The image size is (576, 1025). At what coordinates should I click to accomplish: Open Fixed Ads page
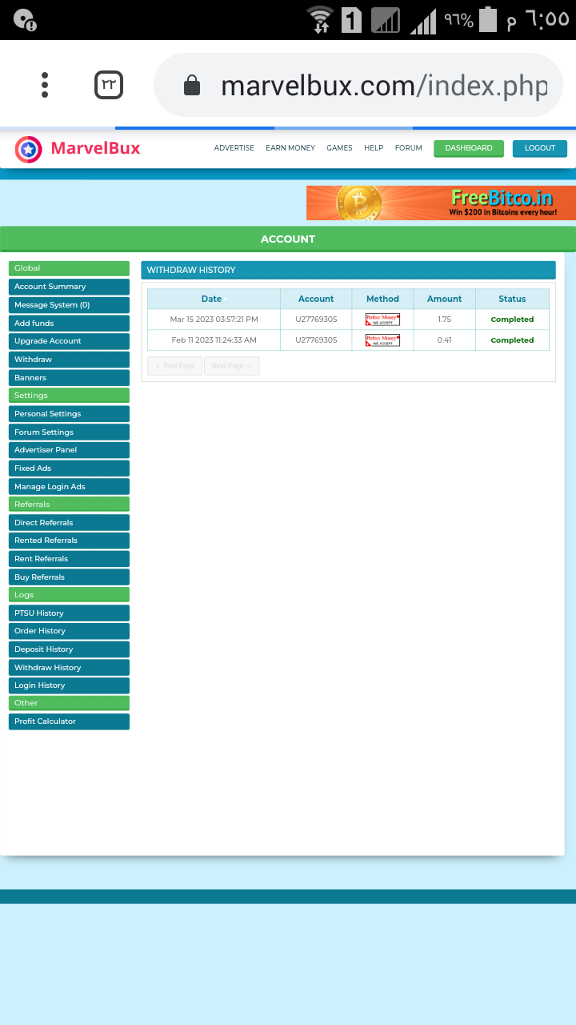click(69, 468)
